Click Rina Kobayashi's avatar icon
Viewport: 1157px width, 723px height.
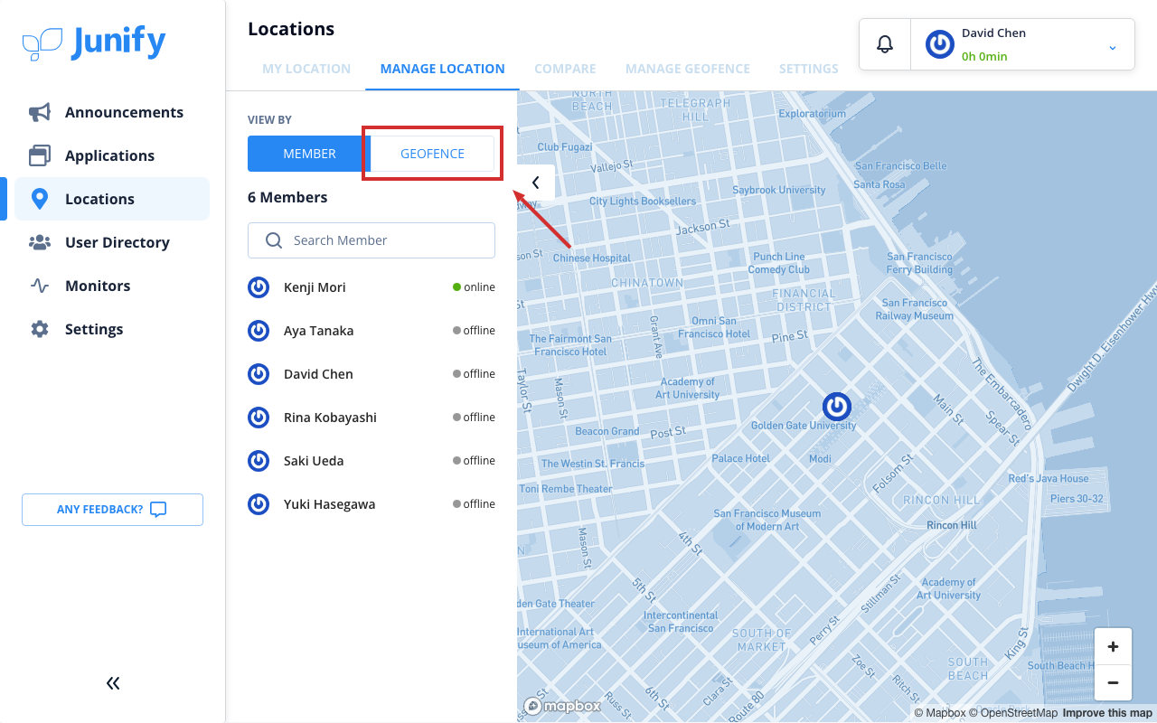[x=259, y=418]
